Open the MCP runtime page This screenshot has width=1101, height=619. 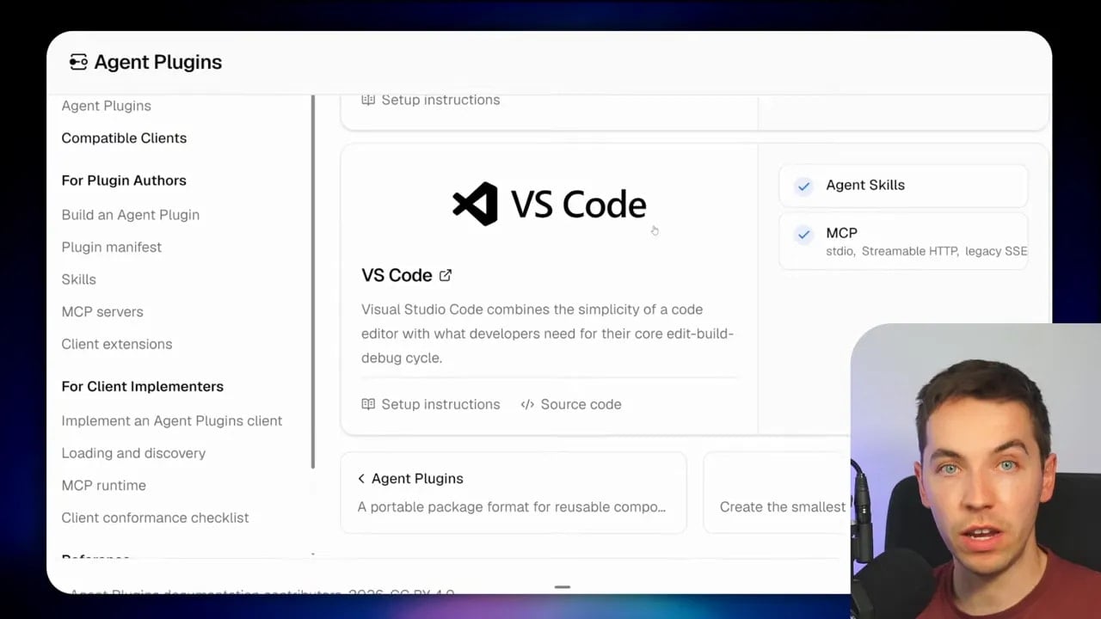click(x=103, y=485)
